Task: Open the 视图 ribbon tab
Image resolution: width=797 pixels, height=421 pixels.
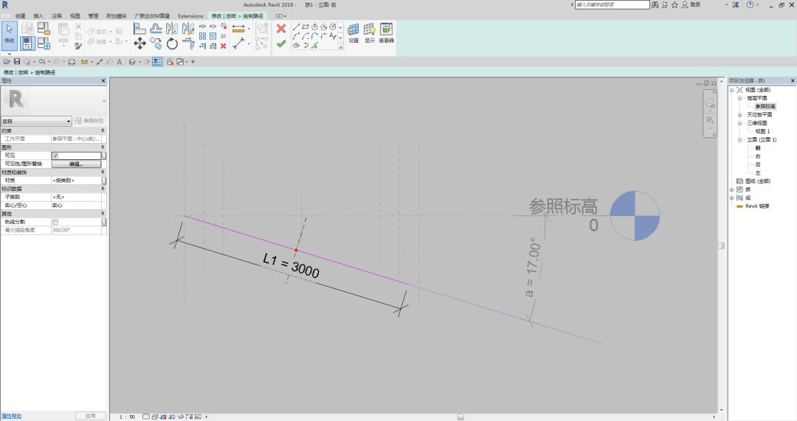Action: (75, 15)
